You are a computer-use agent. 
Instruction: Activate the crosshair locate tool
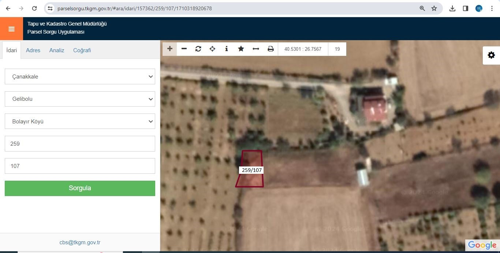point(212,49)
